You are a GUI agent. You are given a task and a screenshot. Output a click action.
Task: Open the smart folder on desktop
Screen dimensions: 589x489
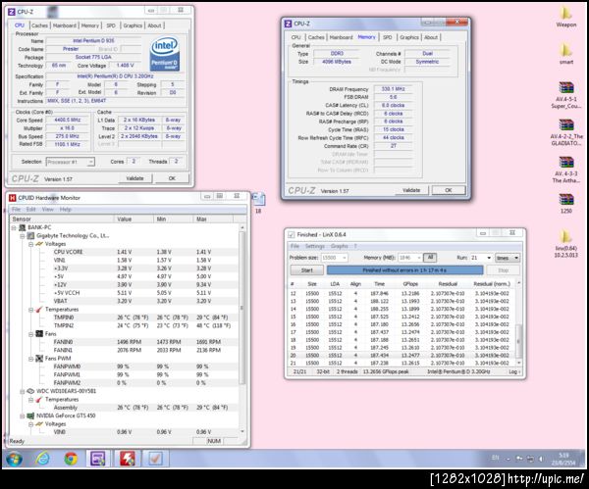coord(566,54)
